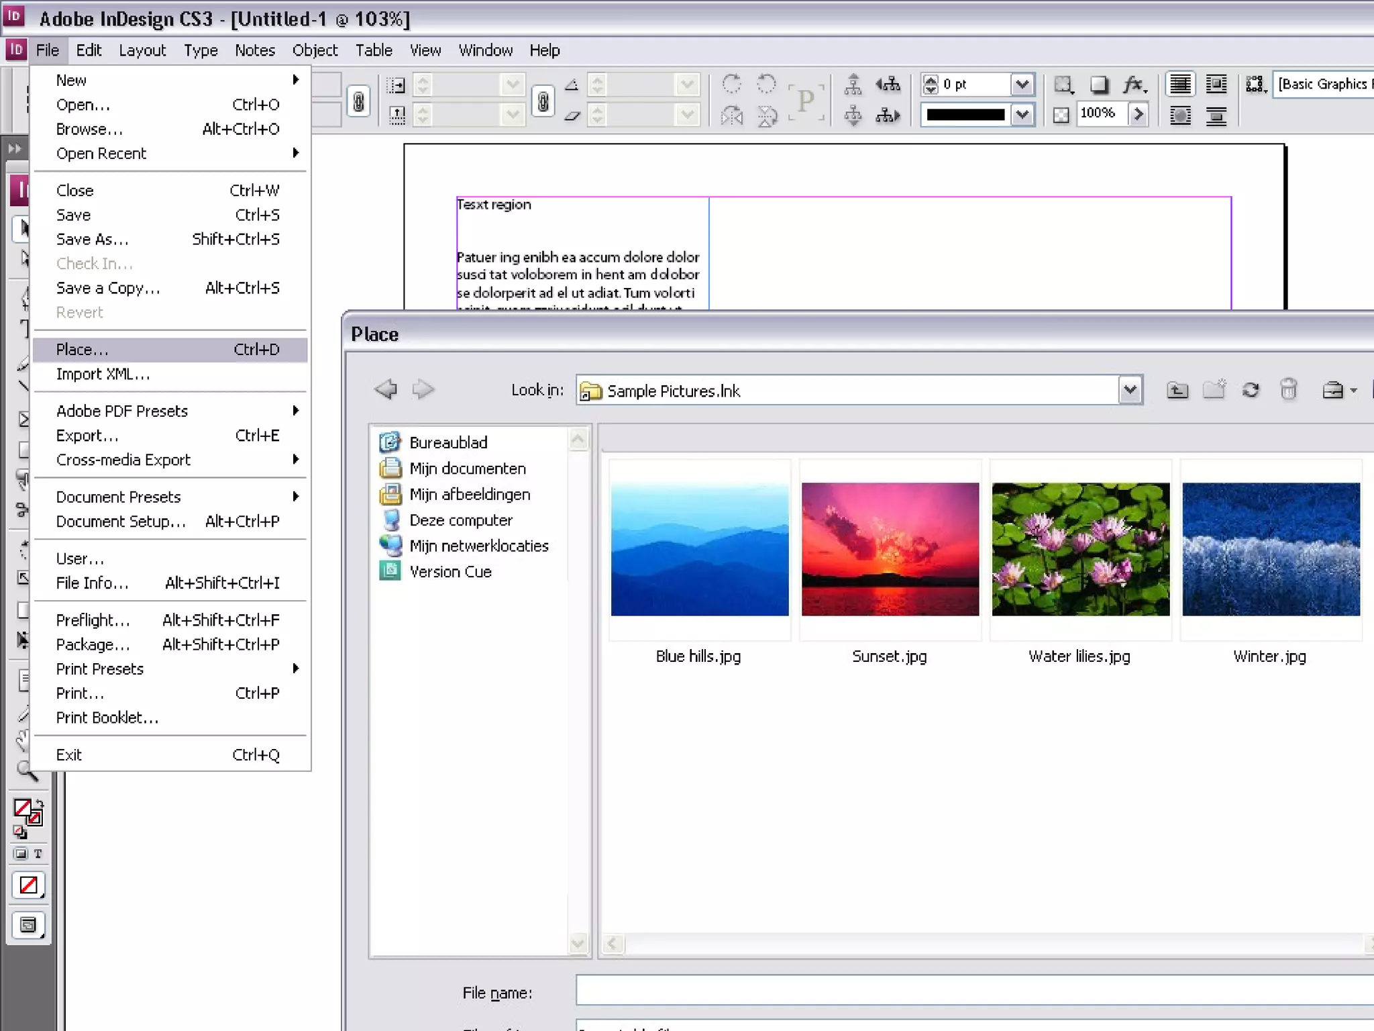Image resolution: width=1374 pixels, height=1031 pixels.
Task: Click the Go Up One Level folder icon
Action: (x=1177, y=390)
